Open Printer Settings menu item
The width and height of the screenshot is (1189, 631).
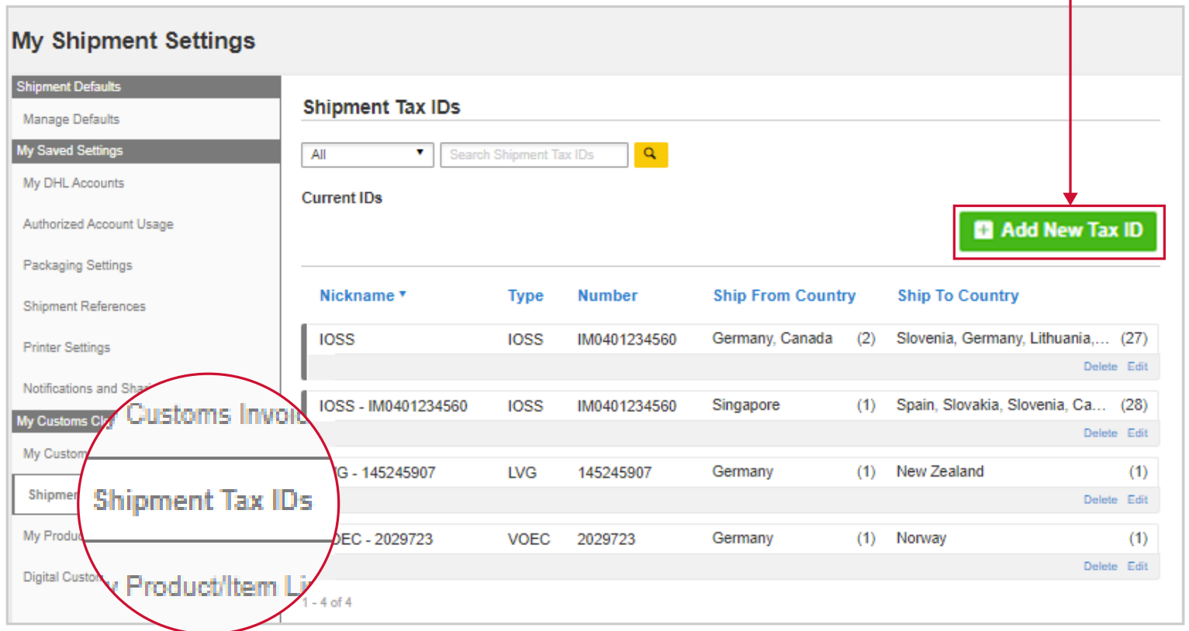(x=67, y=347)
